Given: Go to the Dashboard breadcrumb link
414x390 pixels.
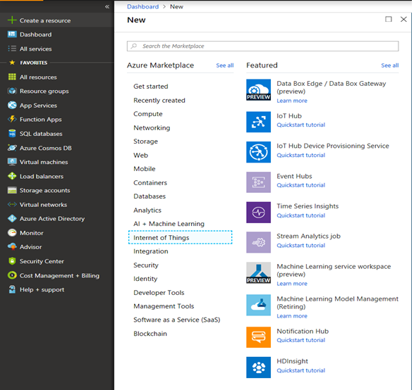Looking at the screenshot, I should tap(143, 6).
